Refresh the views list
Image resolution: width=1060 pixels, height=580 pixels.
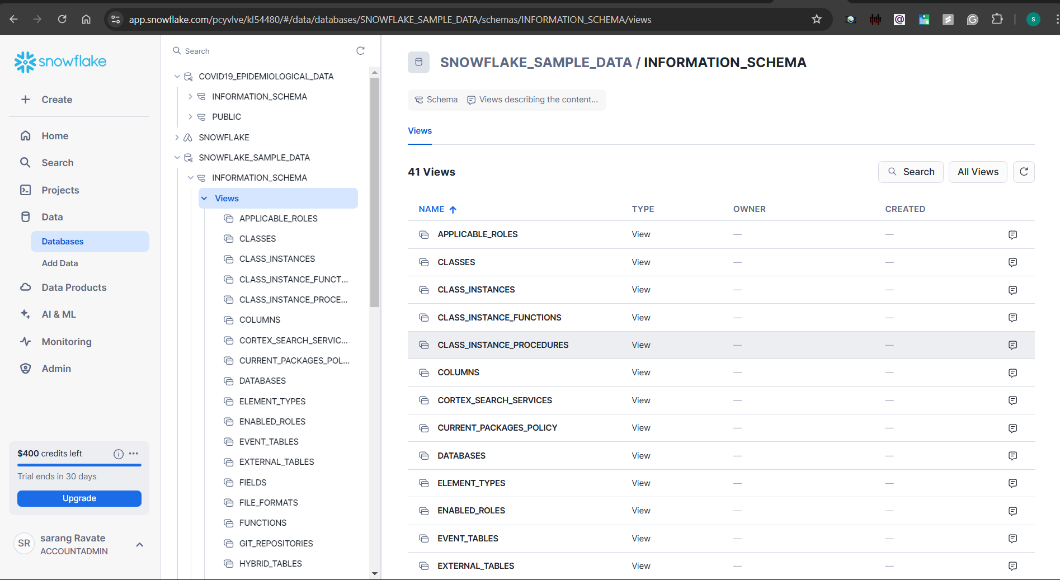tap(1024, 172)
